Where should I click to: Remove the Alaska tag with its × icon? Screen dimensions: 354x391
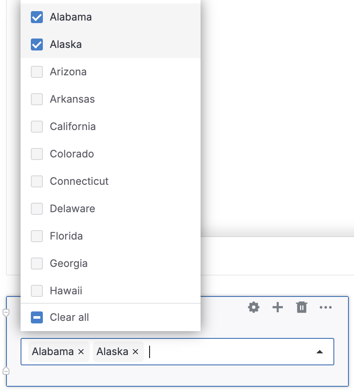coord(135,352)
